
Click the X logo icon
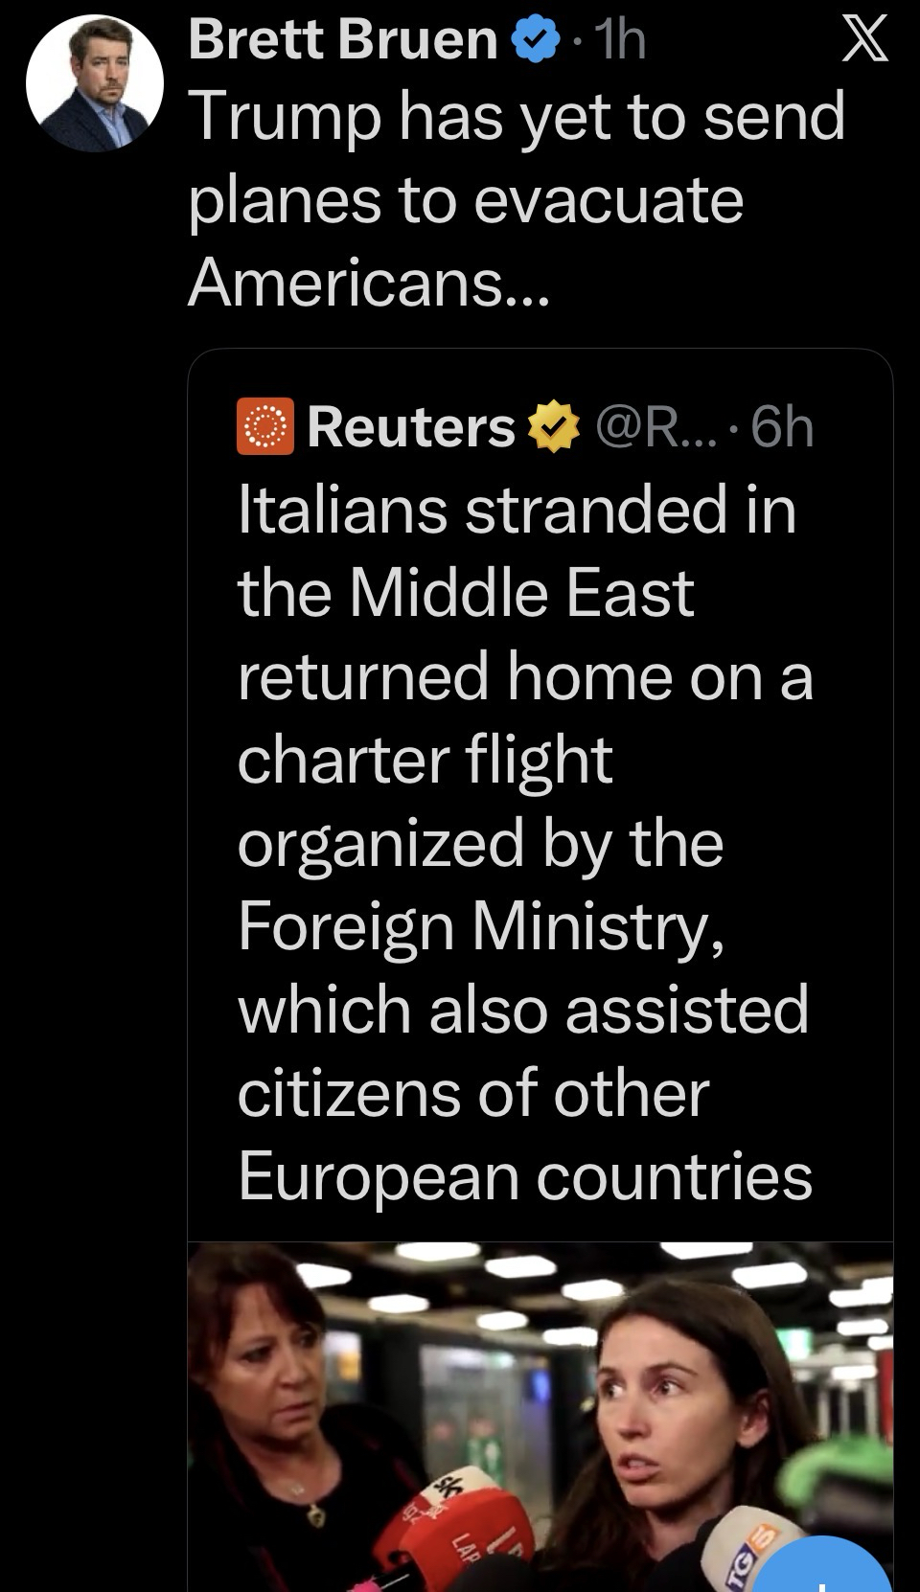pos(864,41)
